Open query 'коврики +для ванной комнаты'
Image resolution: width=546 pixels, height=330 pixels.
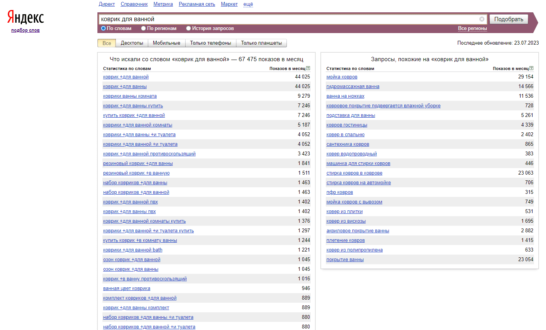pyautogui.click(x=137, y=125)
